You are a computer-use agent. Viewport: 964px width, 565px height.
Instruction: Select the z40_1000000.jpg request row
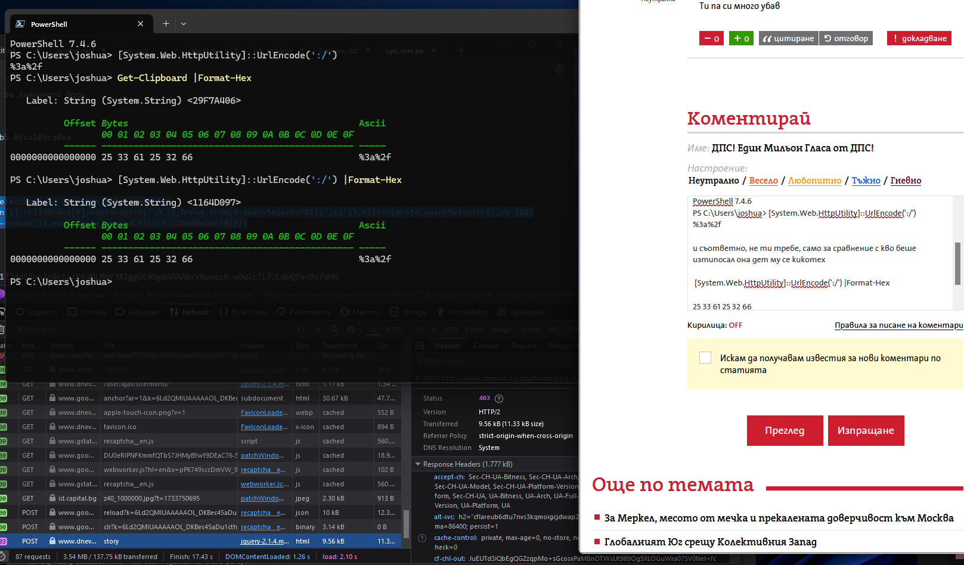(200, 498)
